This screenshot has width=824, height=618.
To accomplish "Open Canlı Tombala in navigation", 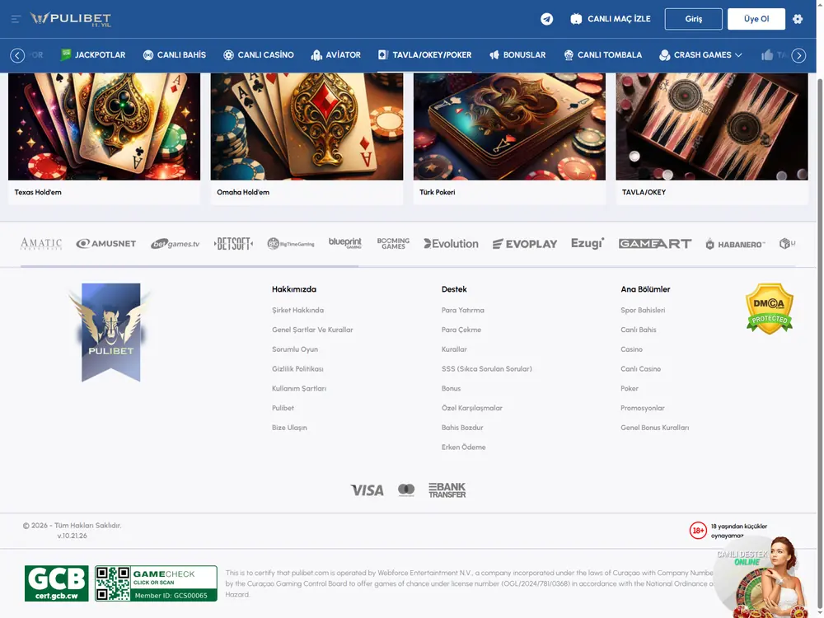I will point(603,55).
